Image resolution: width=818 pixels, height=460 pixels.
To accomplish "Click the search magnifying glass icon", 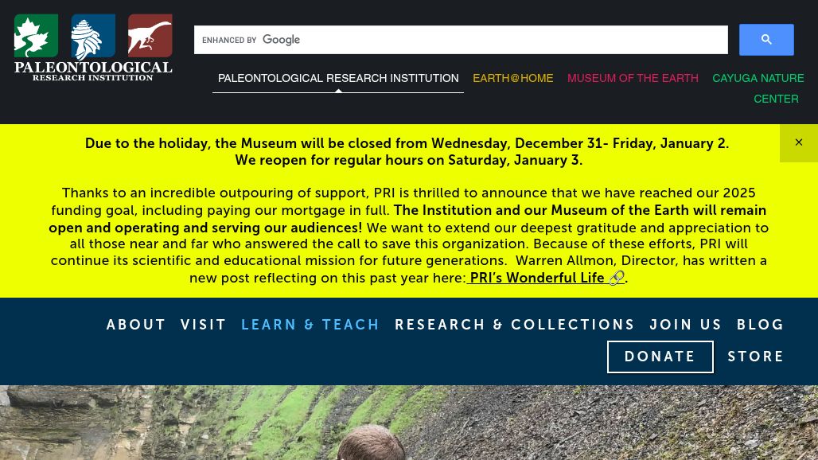I will [766, 39].
